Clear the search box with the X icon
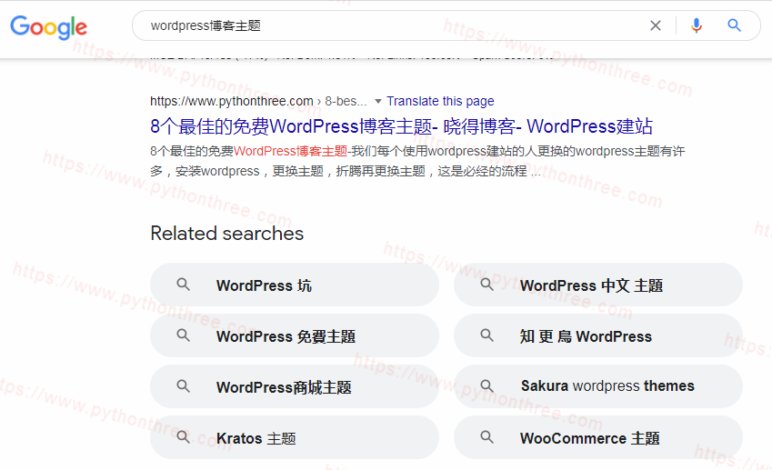The width and height of the screenshot is (772, 470). click(x=656, y=25)
